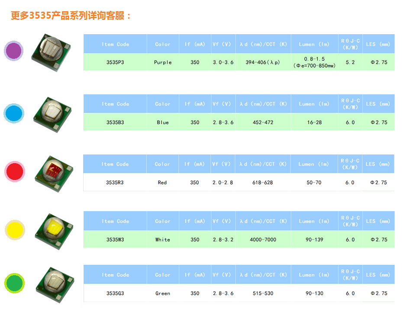Click the Blue color cell
Screen dimensions: 410x315
click(x=163, y=122)
